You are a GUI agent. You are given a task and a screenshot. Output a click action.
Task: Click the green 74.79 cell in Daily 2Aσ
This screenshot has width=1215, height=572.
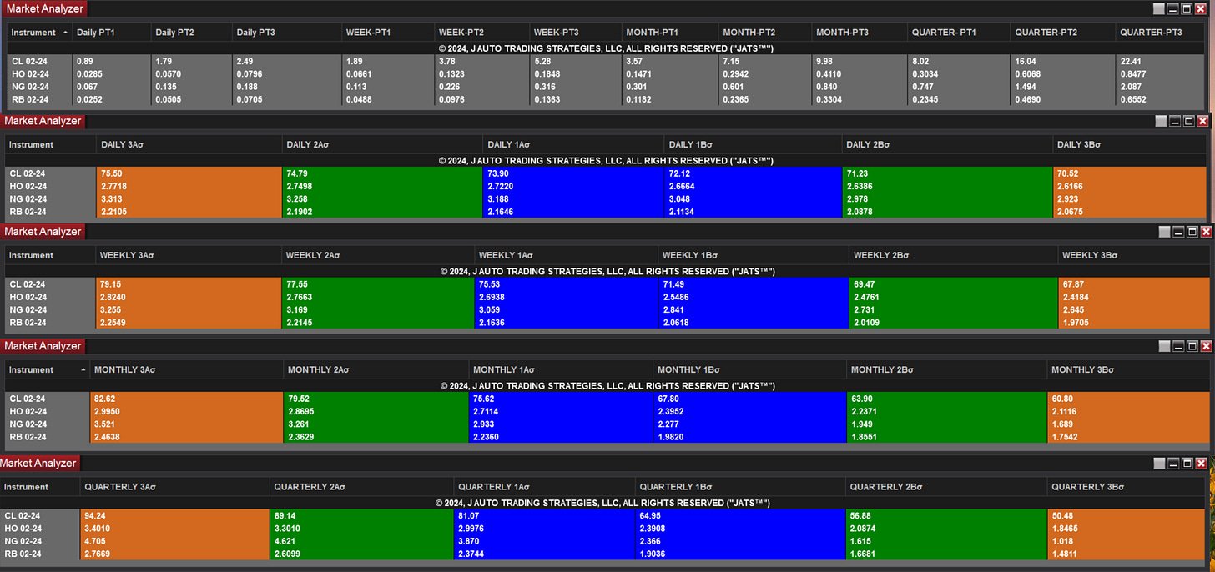[383, 173]
